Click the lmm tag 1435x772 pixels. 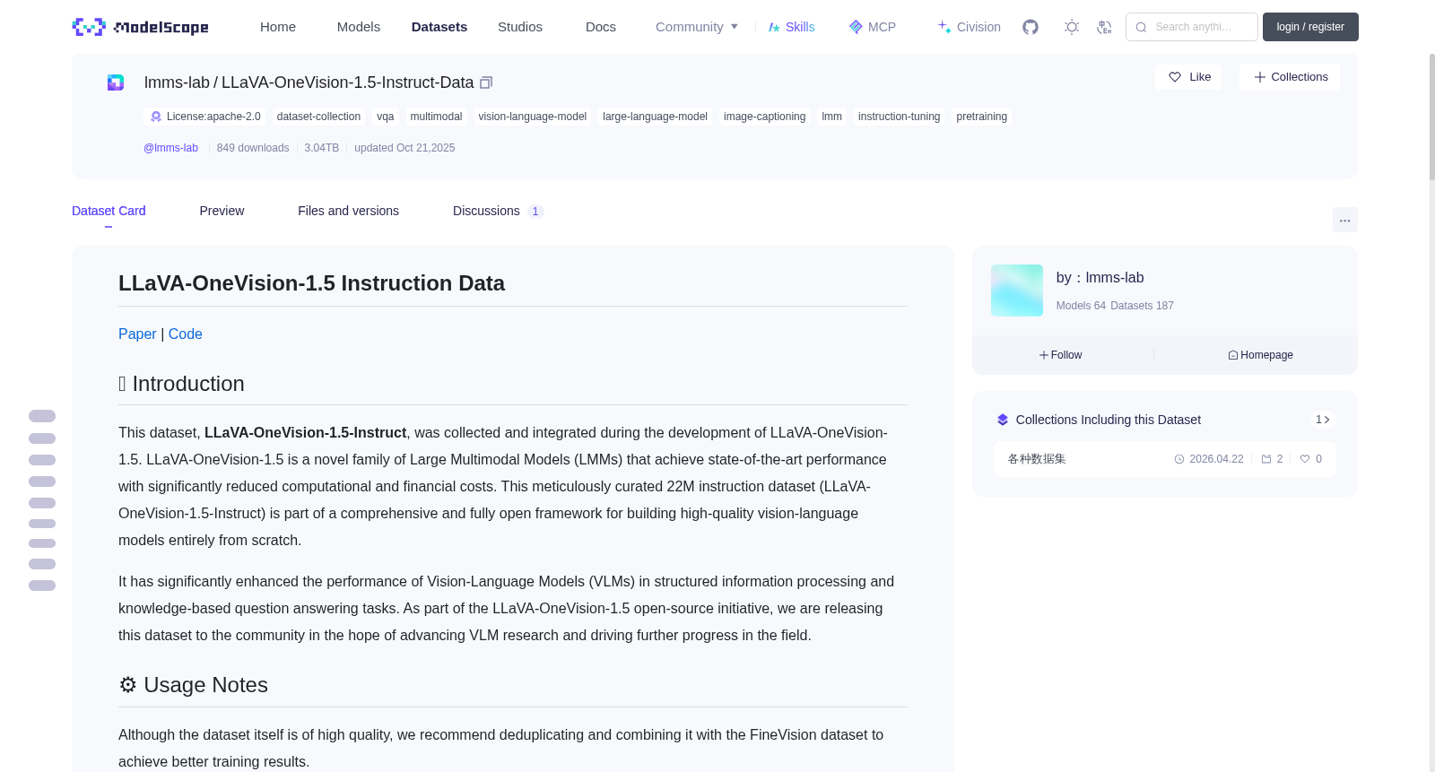click(832, 117)
